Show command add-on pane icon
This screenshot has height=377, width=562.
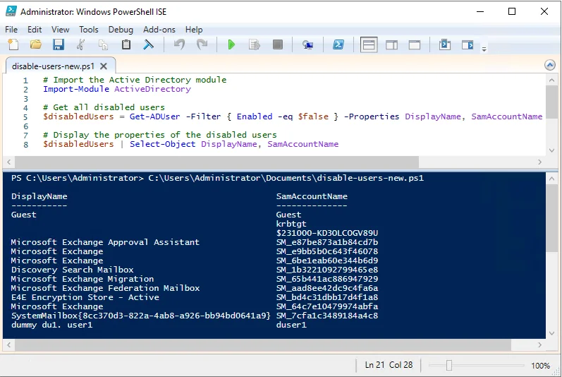[x=468, y=45]
